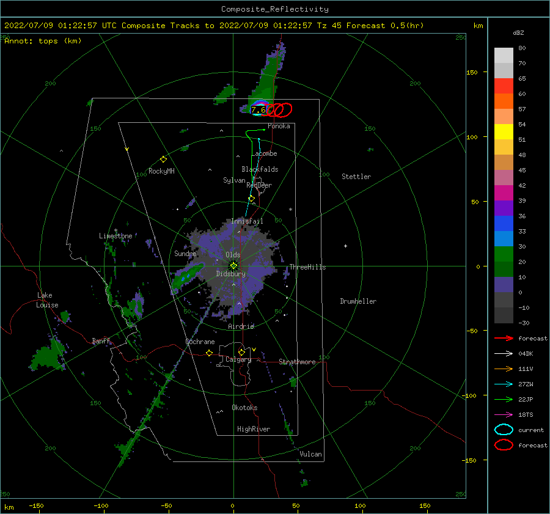Click the Blackfalds city label
Screen dimensions: 550x514
pos(260,169)
